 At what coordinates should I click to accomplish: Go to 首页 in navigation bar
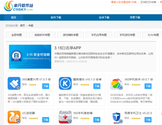tap(14, 18)
